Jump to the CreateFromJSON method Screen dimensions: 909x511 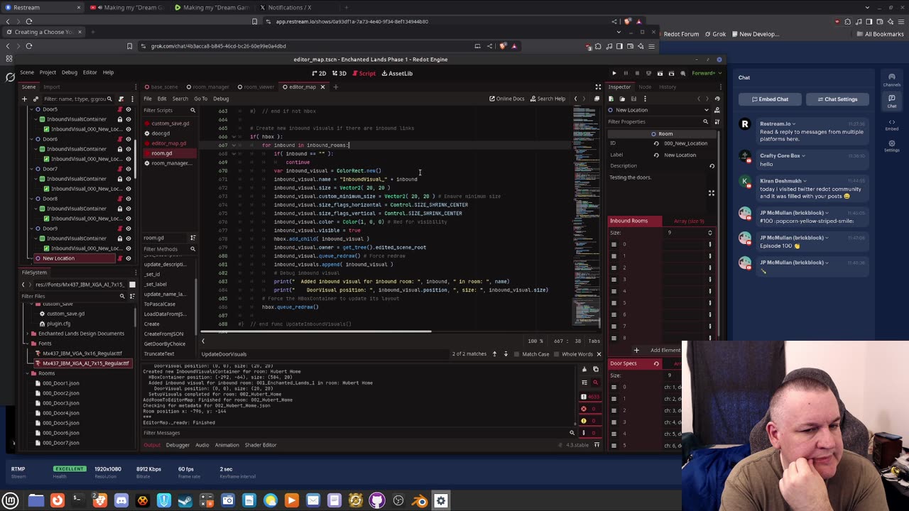pos(163,334)
